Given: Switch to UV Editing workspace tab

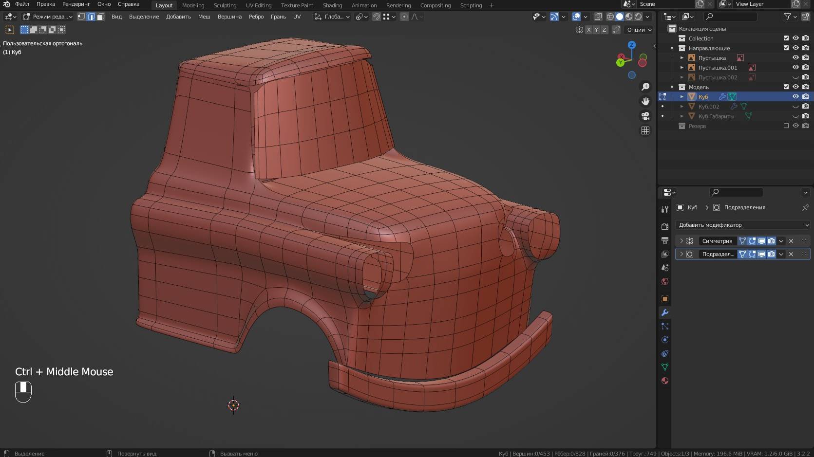Looking at the screenshot, I should point(259,5).
